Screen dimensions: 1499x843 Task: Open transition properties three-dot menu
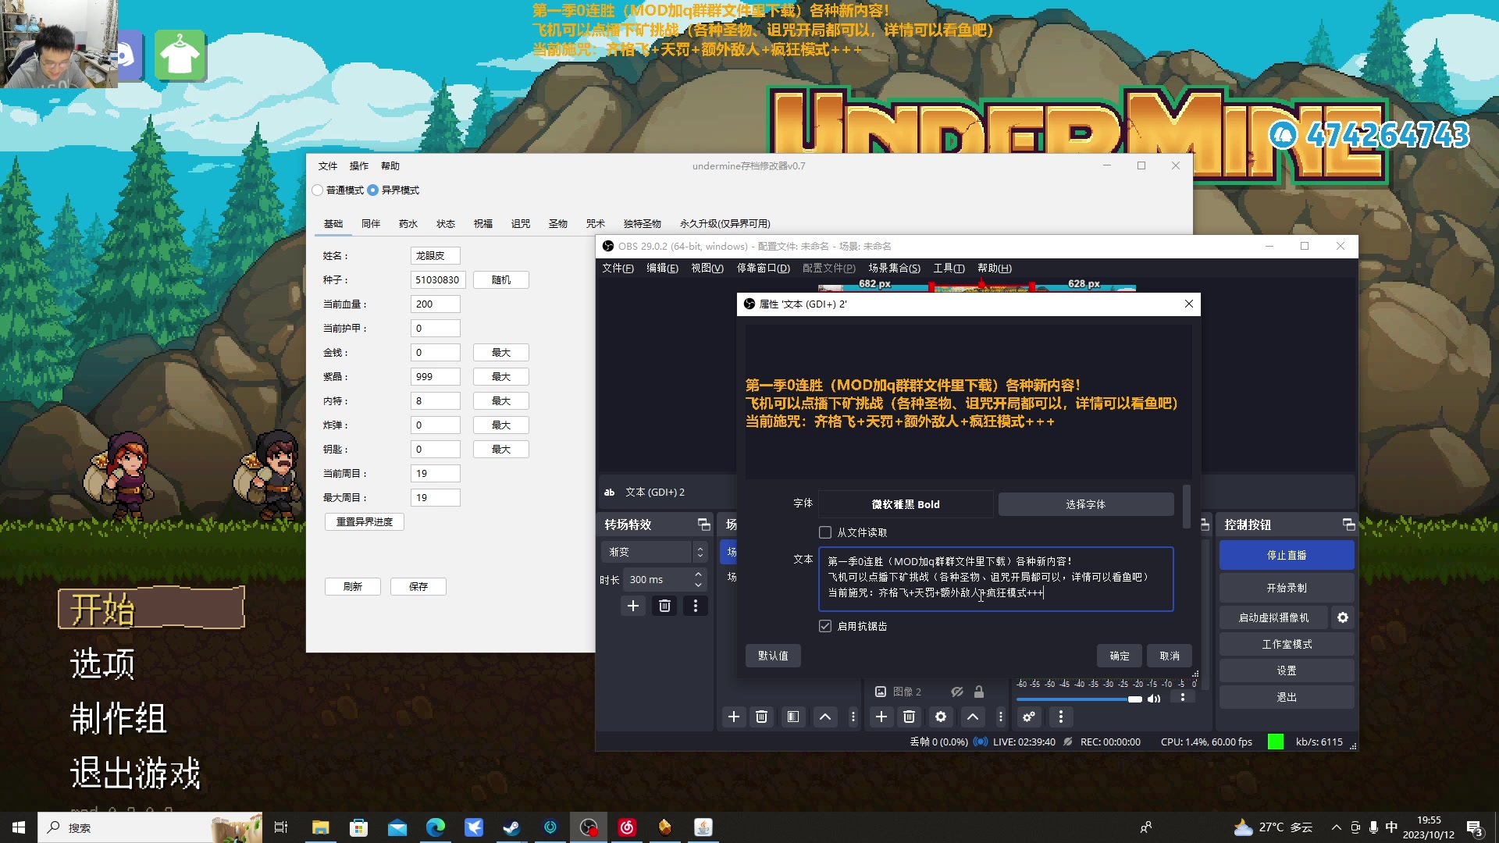click(x=696, y=606)
